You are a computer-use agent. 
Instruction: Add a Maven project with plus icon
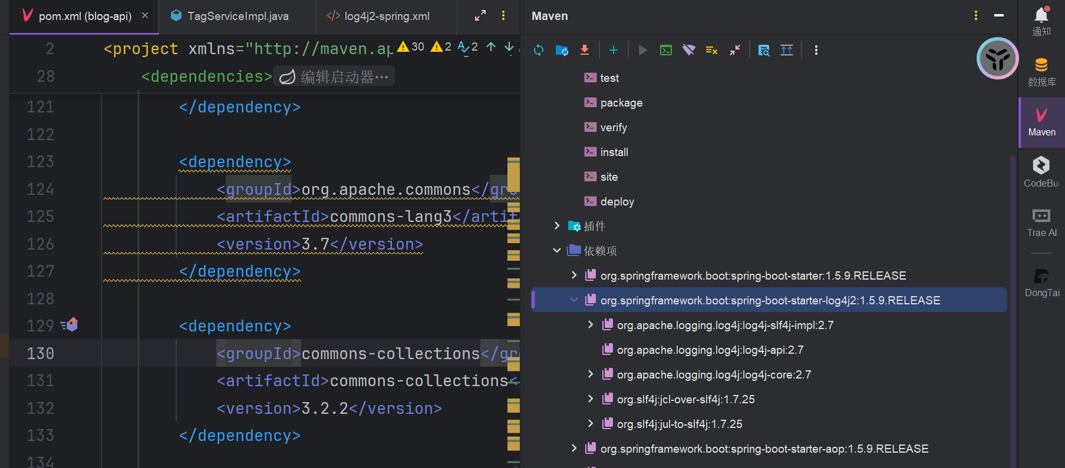coord(613,51)
